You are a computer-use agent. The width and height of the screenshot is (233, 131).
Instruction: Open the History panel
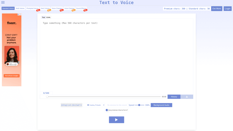174,97
